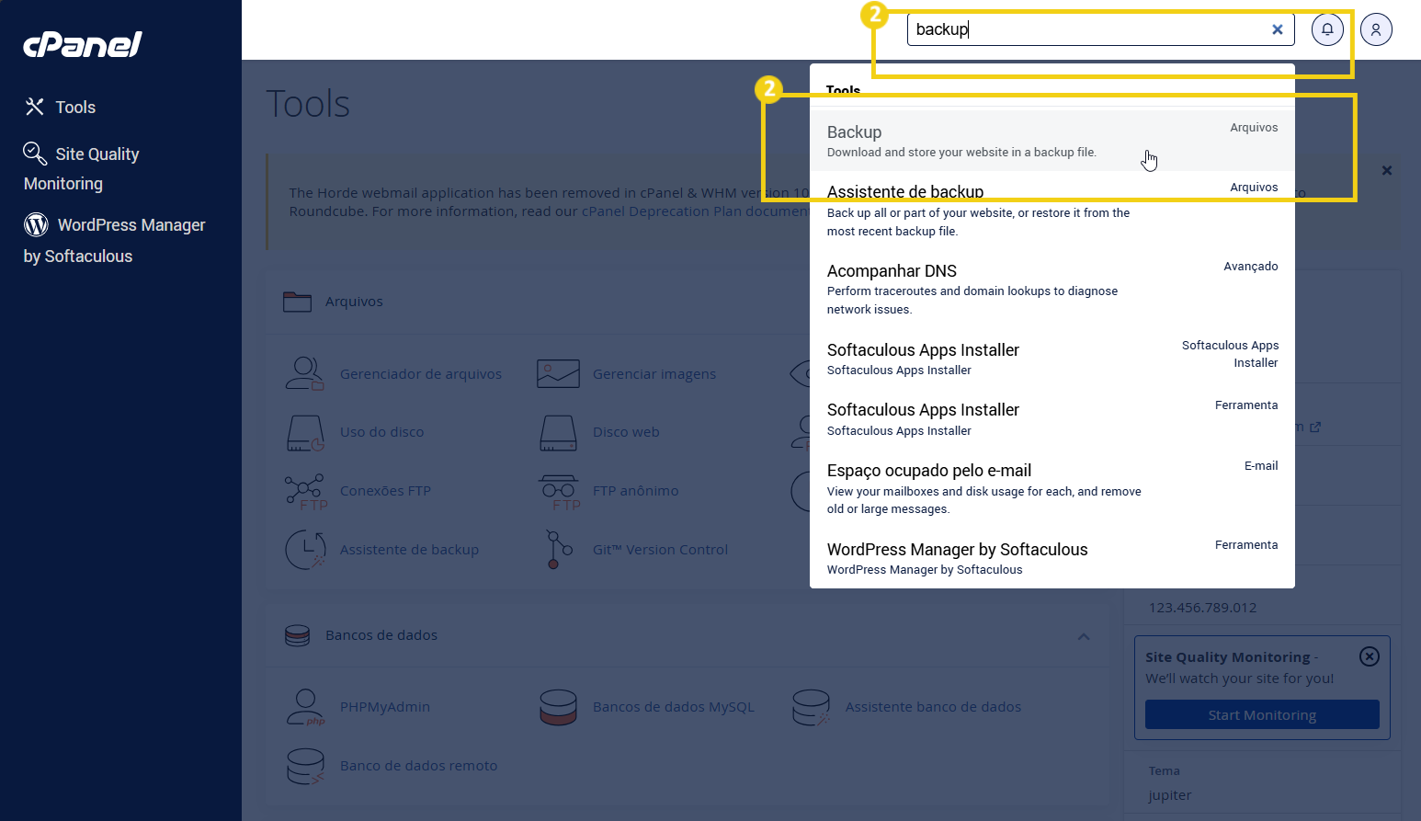The width and height of the screenshot is (1421, 821).
Task: Open Gerenciar imagens link
Action: [x=654, y=374]
